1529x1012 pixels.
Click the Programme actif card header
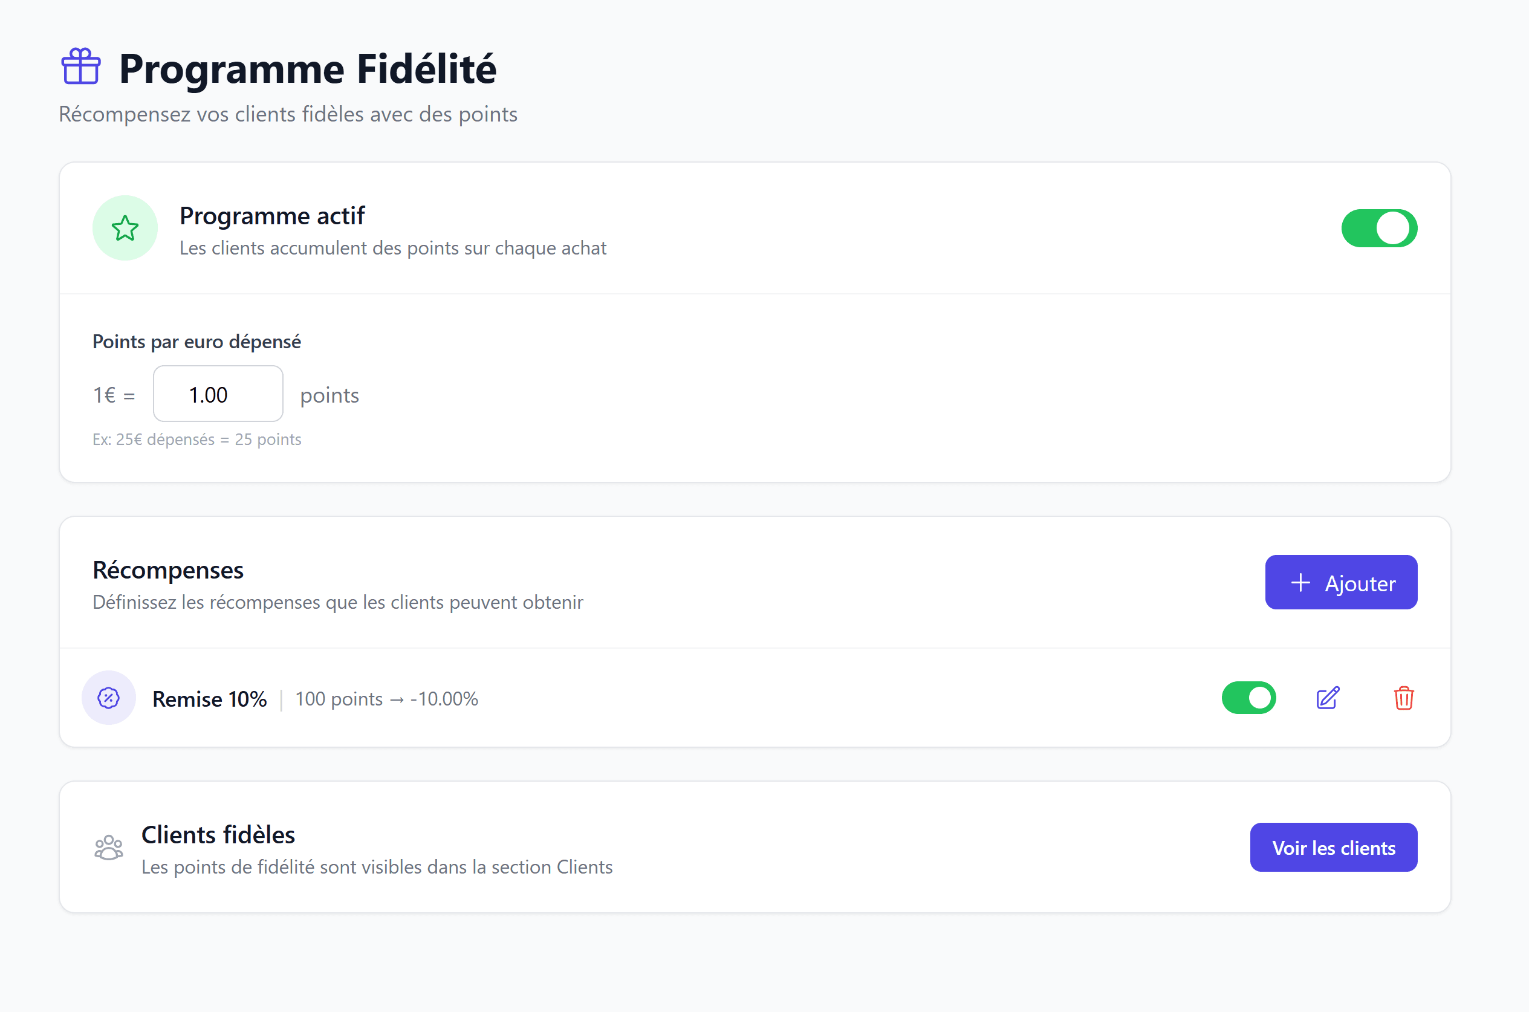271,216
